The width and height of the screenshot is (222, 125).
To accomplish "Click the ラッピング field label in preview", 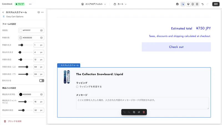I will 82,83.
